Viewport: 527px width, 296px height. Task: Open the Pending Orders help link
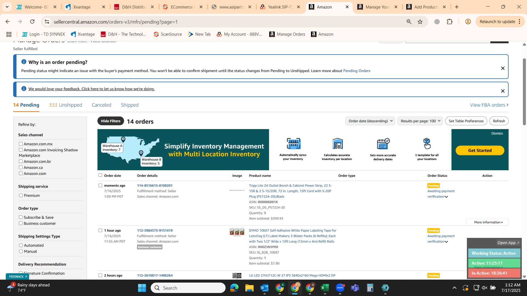pyautogui.click(x=357, y=71)
